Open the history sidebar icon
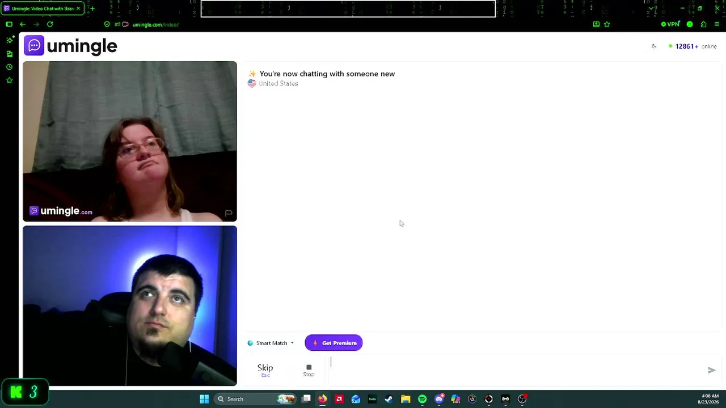 [x=9, y=67]
